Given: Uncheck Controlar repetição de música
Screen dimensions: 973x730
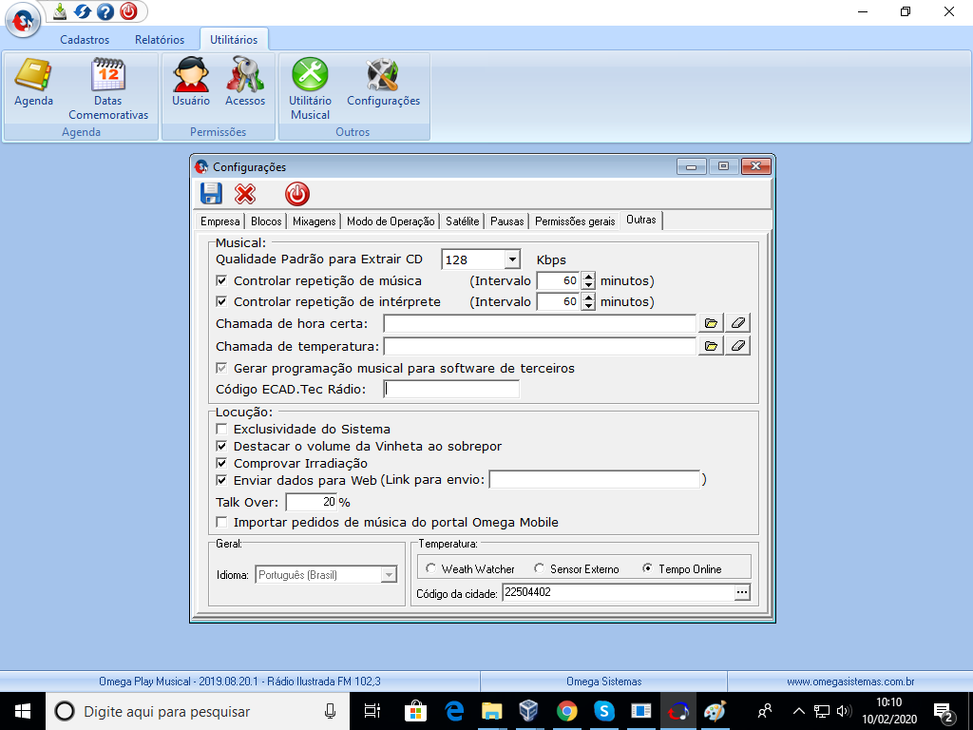Looking at the screenshot, I should point(222,281).
